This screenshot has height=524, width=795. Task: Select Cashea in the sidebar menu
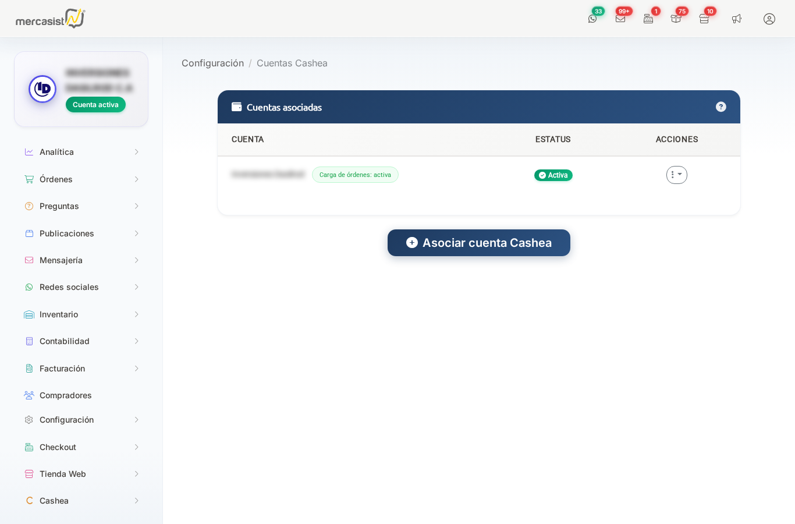point(54,501)
